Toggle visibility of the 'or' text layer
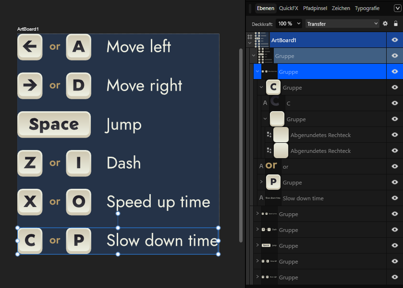The height and width of the screenshot is (288, 403). 395,166
